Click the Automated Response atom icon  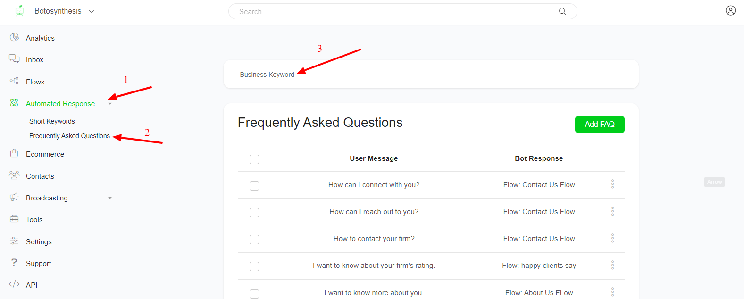pyautogui.click(x=14, y=102)
